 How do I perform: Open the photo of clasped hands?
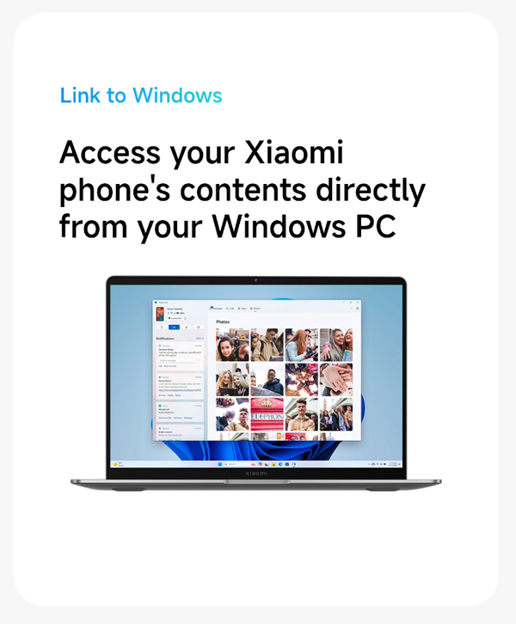pyautogui.click(x=336, y=380)
